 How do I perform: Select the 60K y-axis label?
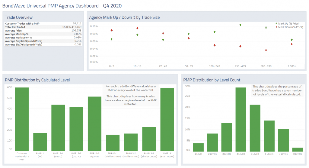pyautogui.click(x=9, y=87)
